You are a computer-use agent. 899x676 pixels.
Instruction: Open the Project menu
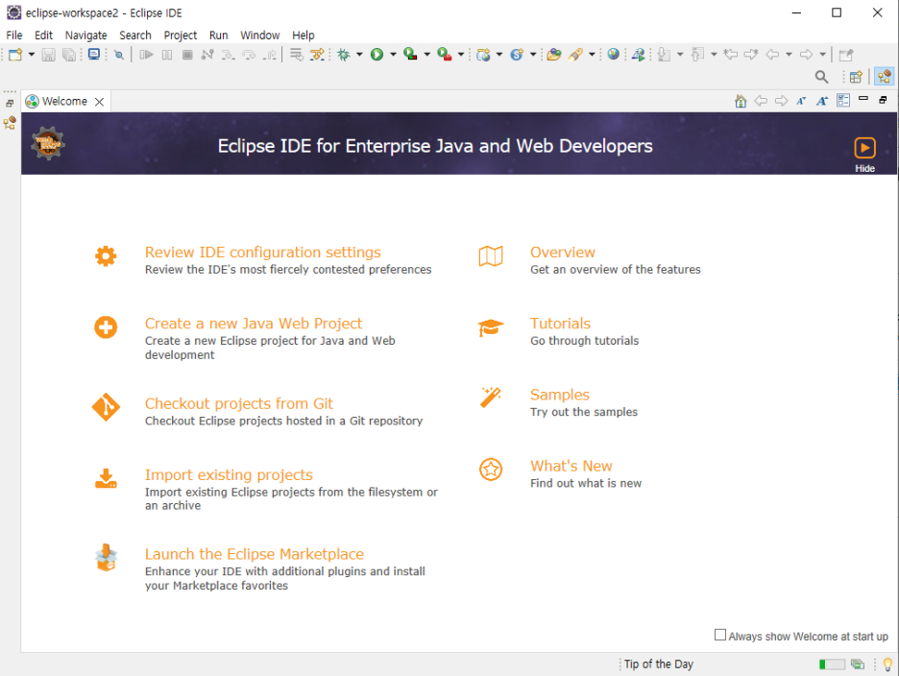point(180,35)
